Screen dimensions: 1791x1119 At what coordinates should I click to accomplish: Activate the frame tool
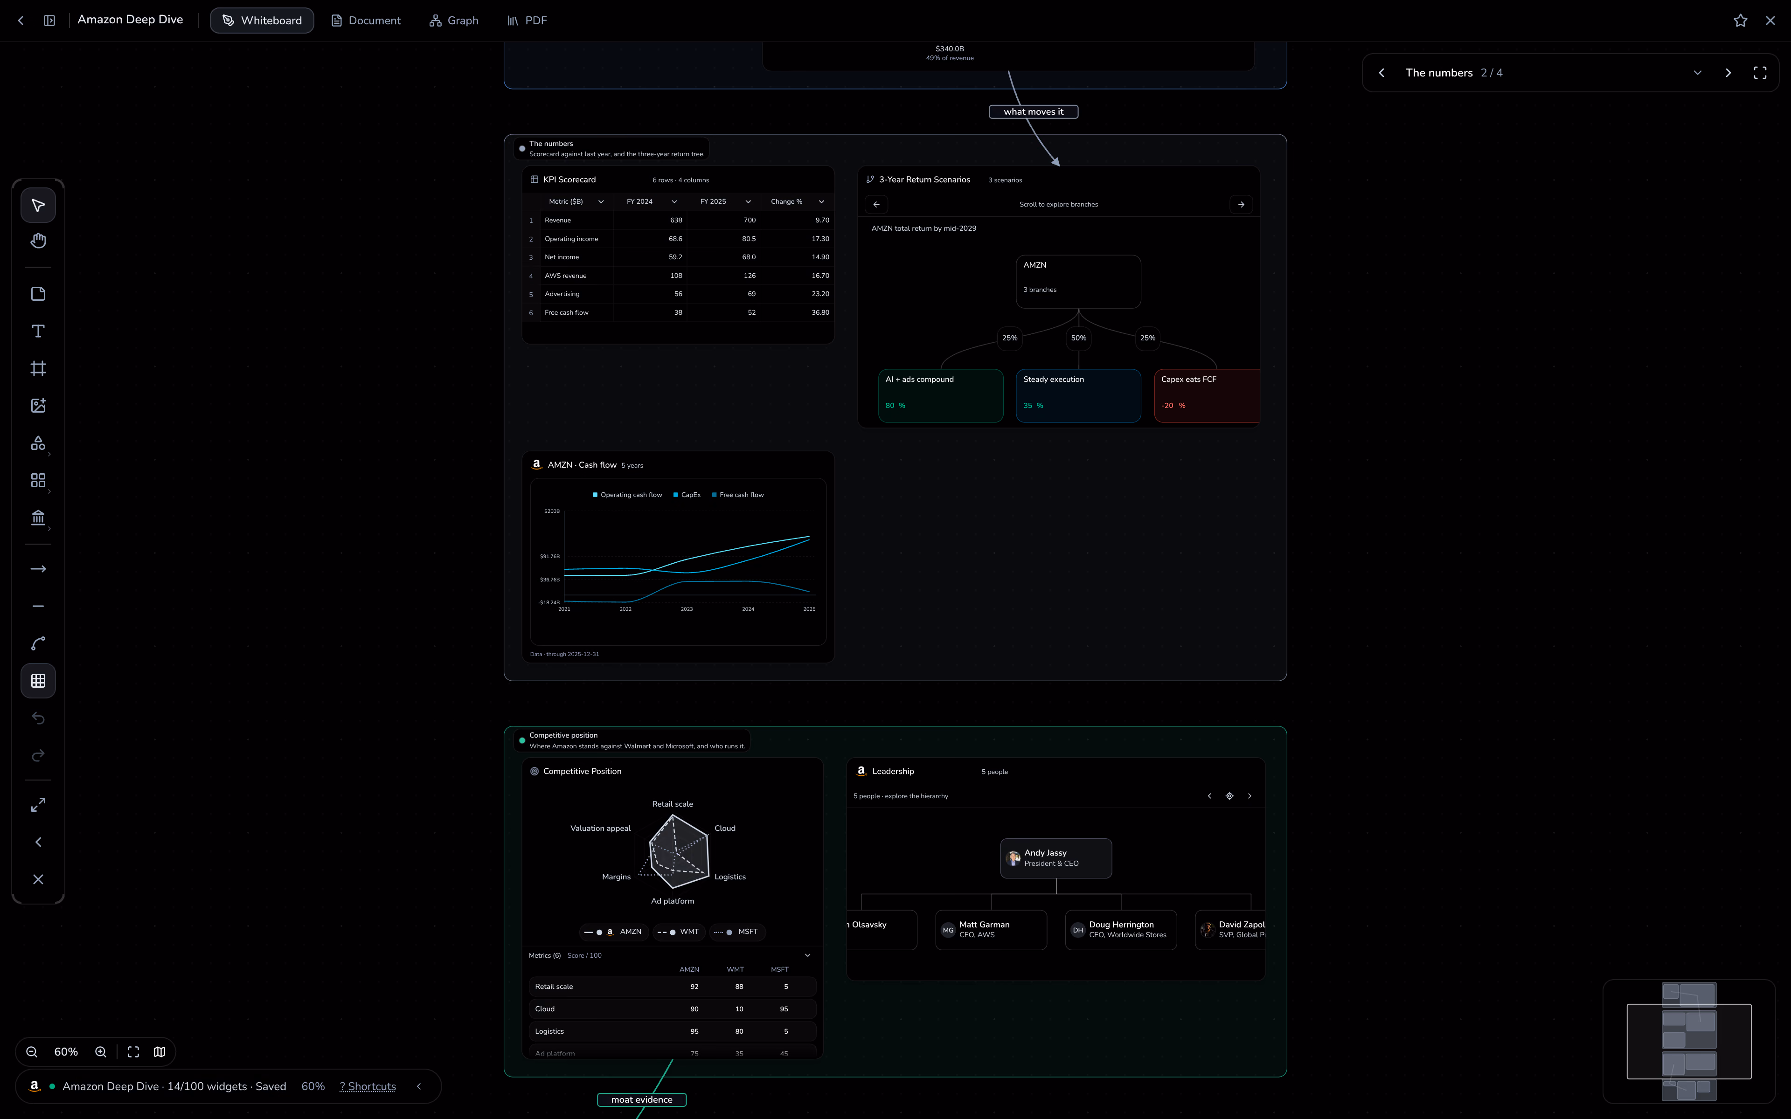[39, 368]
